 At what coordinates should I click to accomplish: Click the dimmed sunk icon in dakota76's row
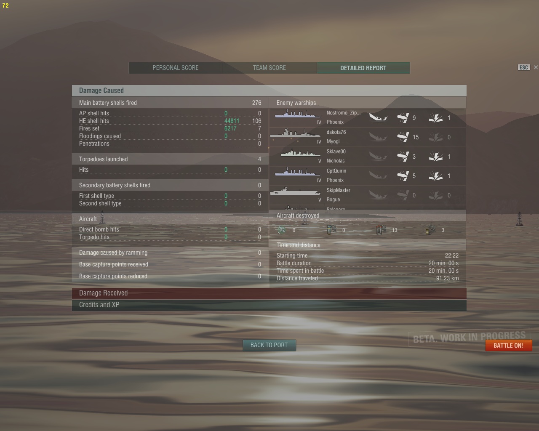tap(378, 137)
